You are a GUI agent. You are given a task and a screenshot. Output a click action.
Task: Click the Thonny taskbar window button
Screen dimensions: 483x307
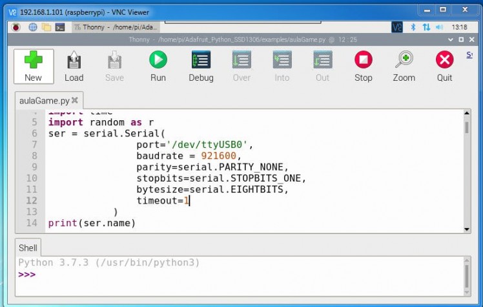[116, 27]
